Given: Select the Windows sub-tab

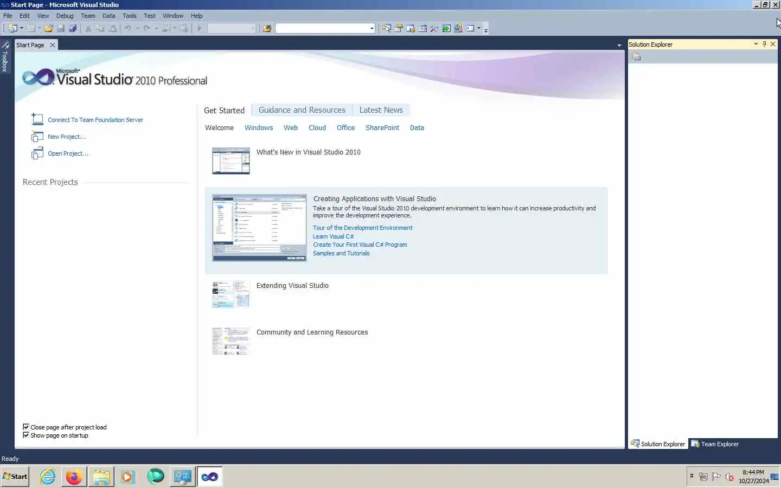Looking at the screenshot, I should coord(259,128).
